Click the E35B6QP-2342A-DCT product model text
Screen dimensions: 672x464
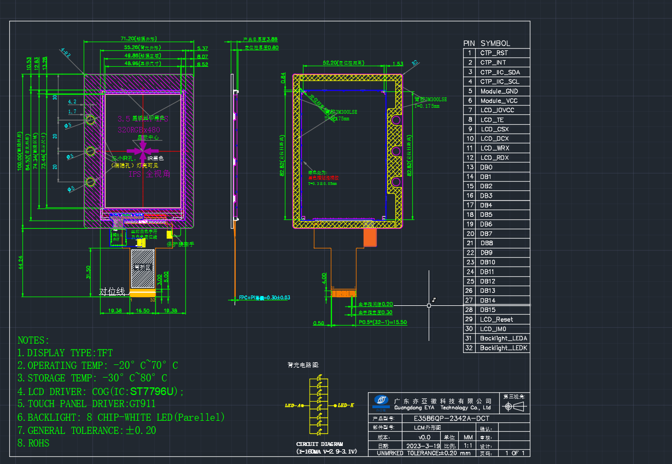pos(452,419)
